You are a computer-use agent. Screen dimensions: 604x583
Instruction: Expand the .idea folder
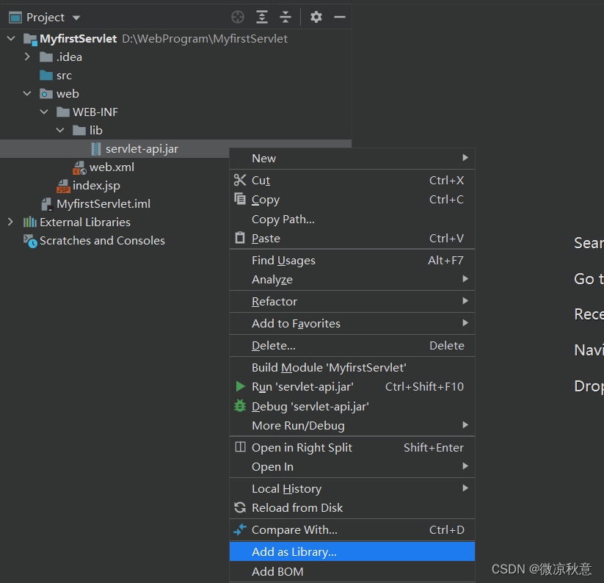27,57
